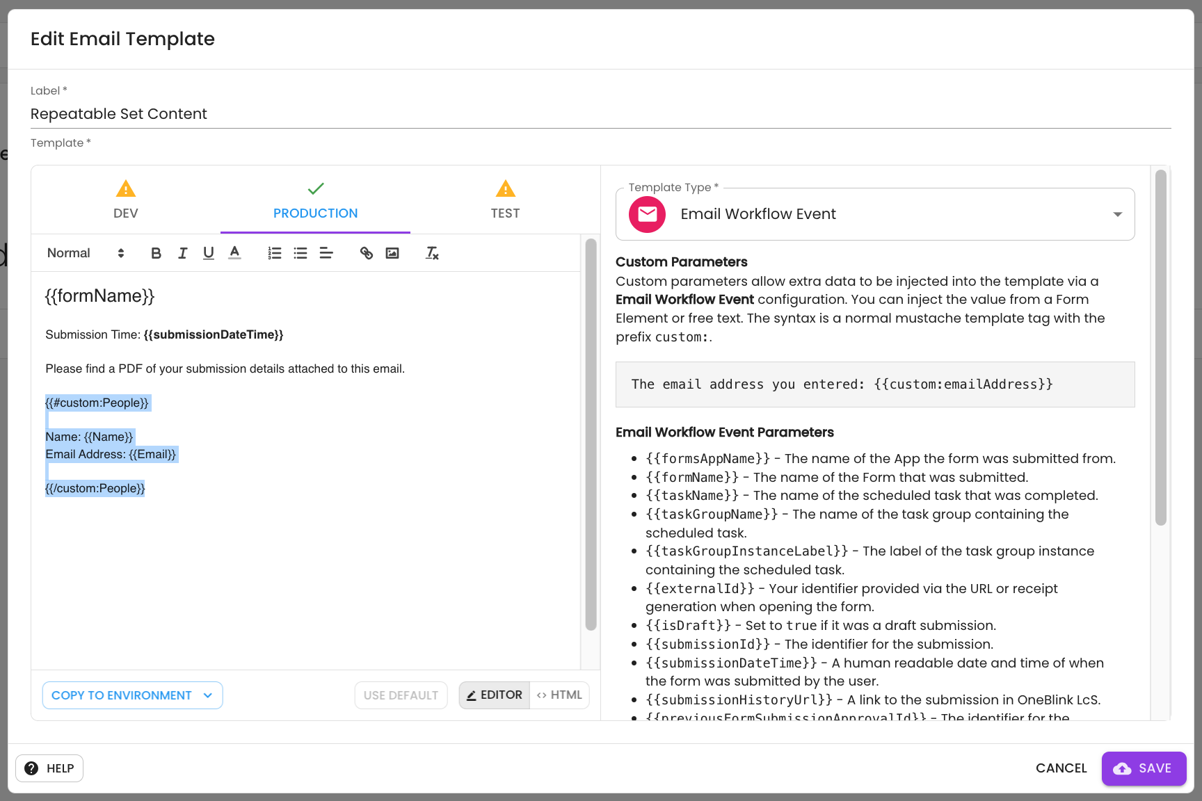Screen dimensions: 1202x801
Task: Click the PDF attachment sentence in editor
Action: pos(225,369)
